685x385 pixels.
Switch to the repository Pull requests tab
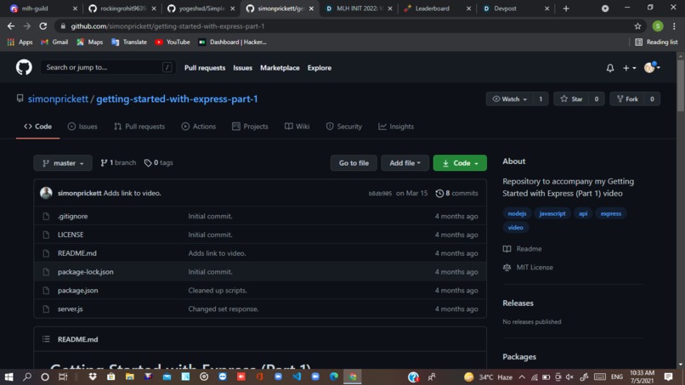[x=139, y=127]
